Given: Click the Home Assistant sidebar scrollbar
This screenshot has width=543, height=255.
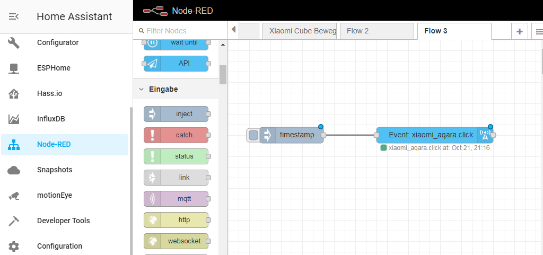Looking at the screenshot, I should coord(132,181).
